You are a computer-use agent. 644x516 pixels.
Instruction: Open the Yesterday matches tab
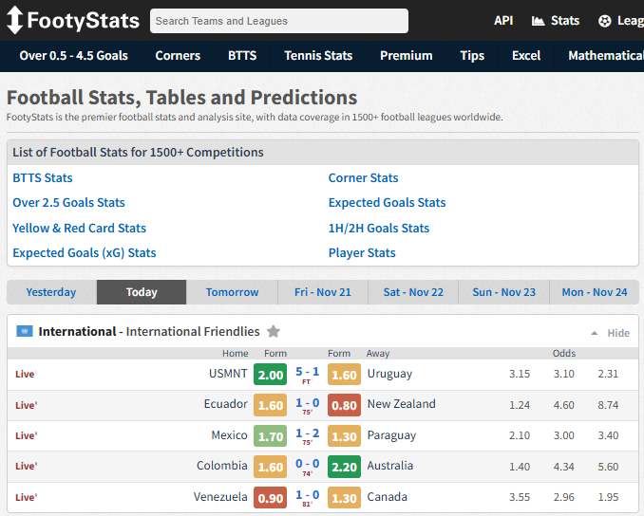point(51,292)
